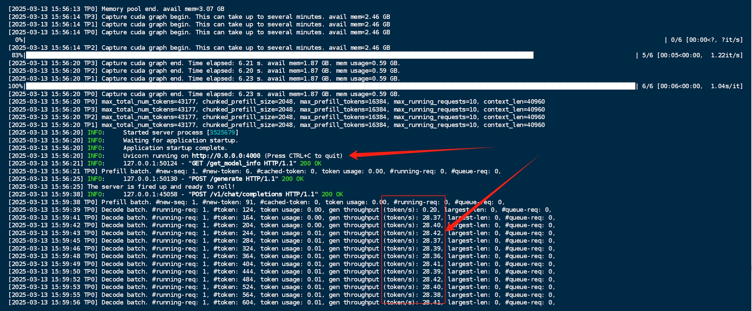The height and width of the screenshot is (311, 752).
Task: Click '#new-token: 6' in the Prefill batch line
Action: coord(225,171)
